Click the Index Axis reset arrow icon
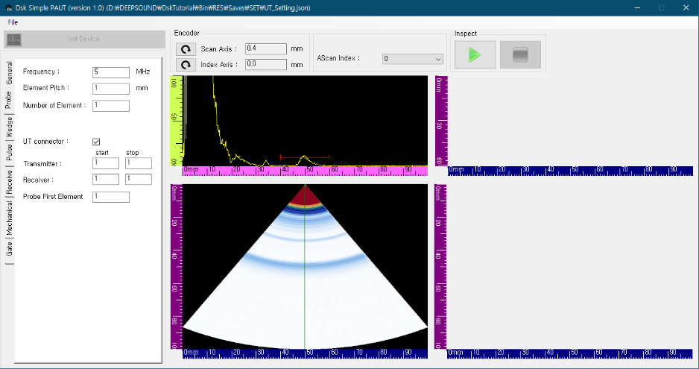 point(186,65)
